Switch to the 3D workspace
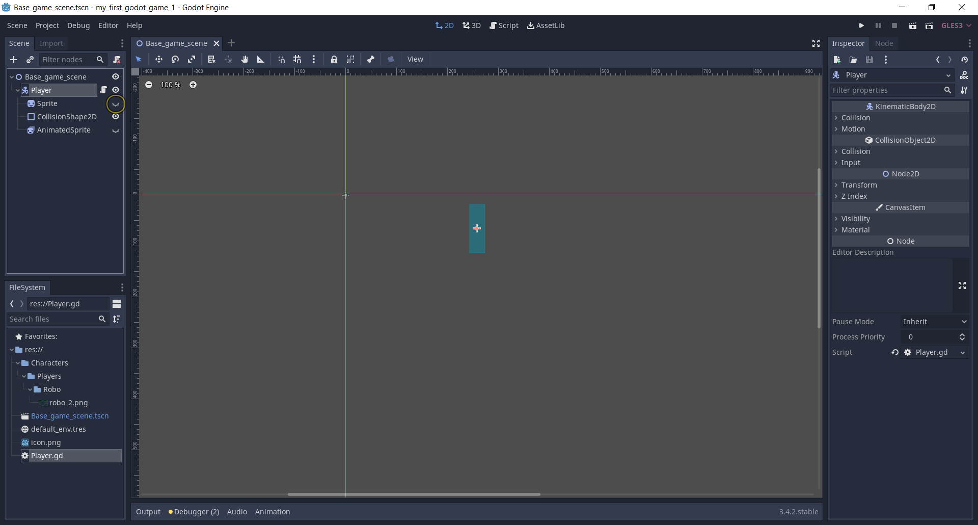978x525 pixels. click(472, 25)
